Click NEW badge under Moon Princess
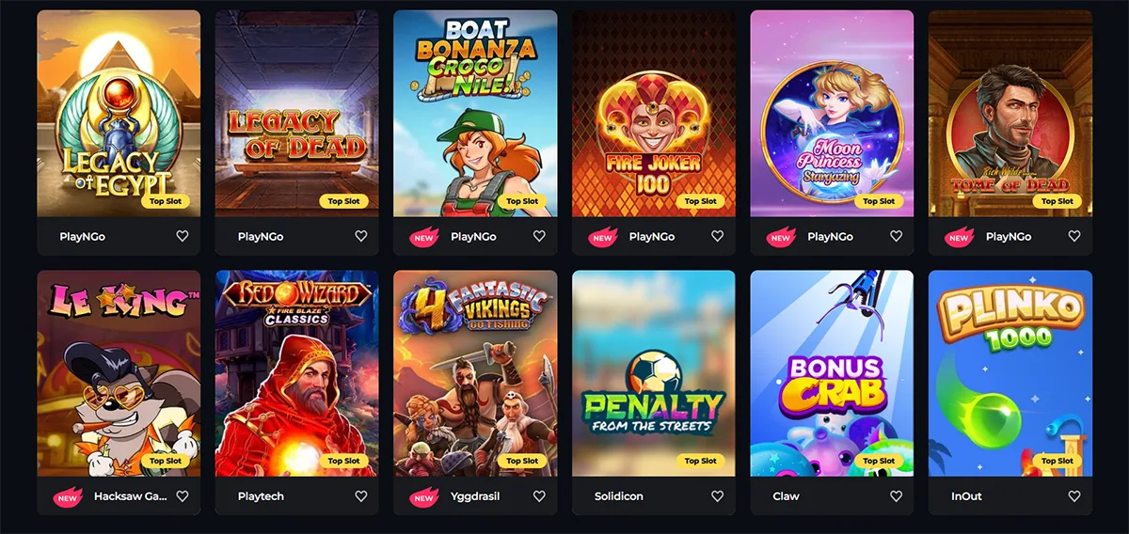The width and height of the screenshot is (1129, 534). [x=781, y=238]
